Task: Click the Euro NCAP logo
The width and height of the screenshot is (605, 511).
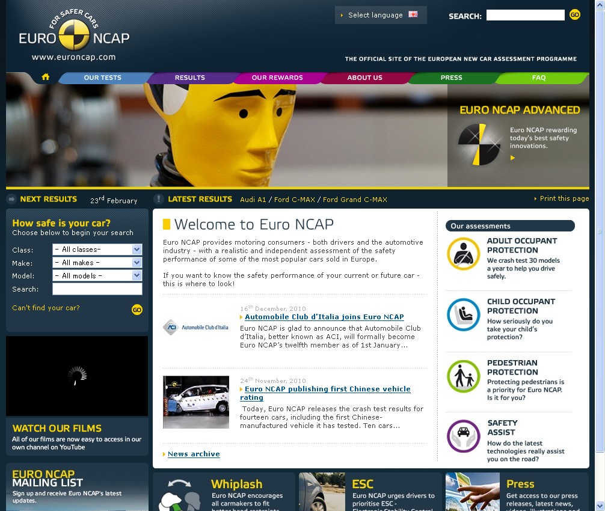Action: coord(74,31)
